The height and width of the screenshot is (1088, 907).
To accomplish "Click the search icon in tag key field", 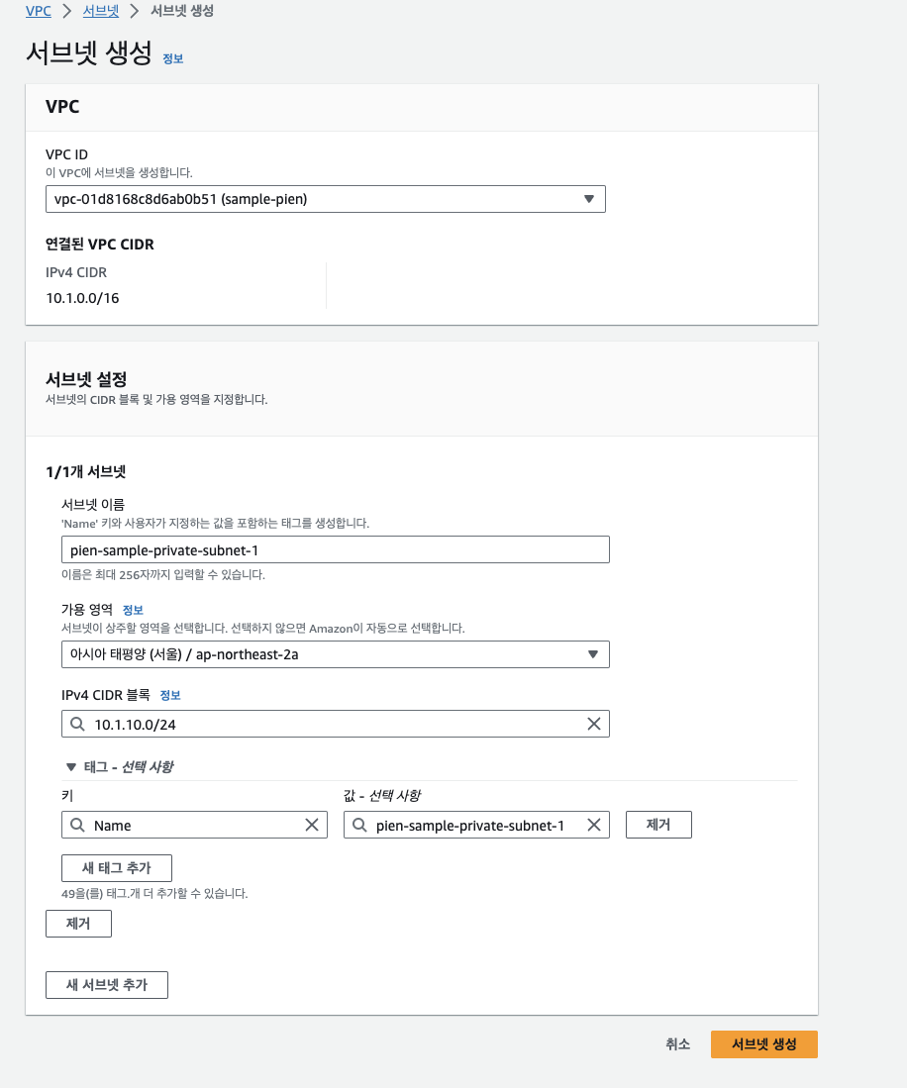I will click(77, 825).
